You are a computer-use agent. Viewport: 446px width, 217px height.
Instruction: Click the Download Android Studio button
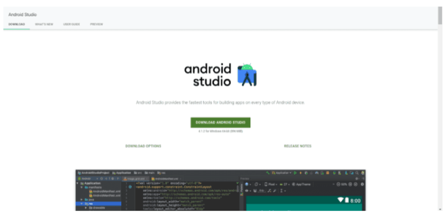[x=220, y=123]
